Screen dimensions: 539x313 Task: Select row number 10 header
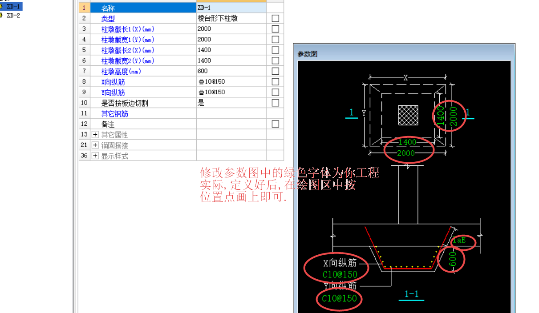point(84,103)
